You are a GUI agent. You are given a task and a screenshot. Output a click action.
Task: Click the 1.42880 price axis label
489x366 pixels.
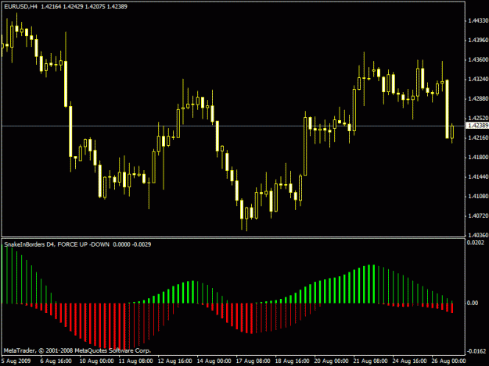[478, 98]
